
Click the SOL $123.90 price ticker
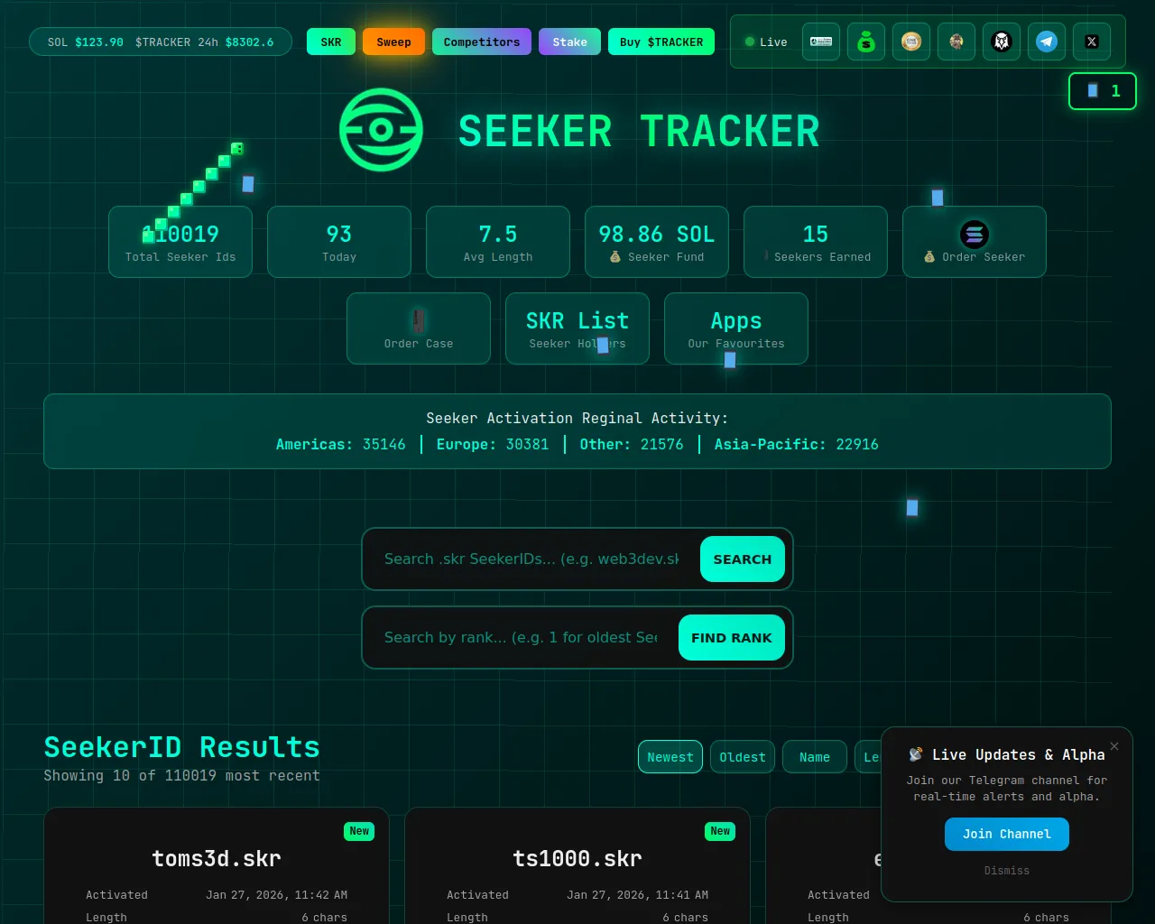pos(86,42)
